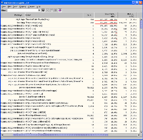This screenshot has width=143, height=140.
Task: Open the Filter dropdown arrow
Action: 39,10
